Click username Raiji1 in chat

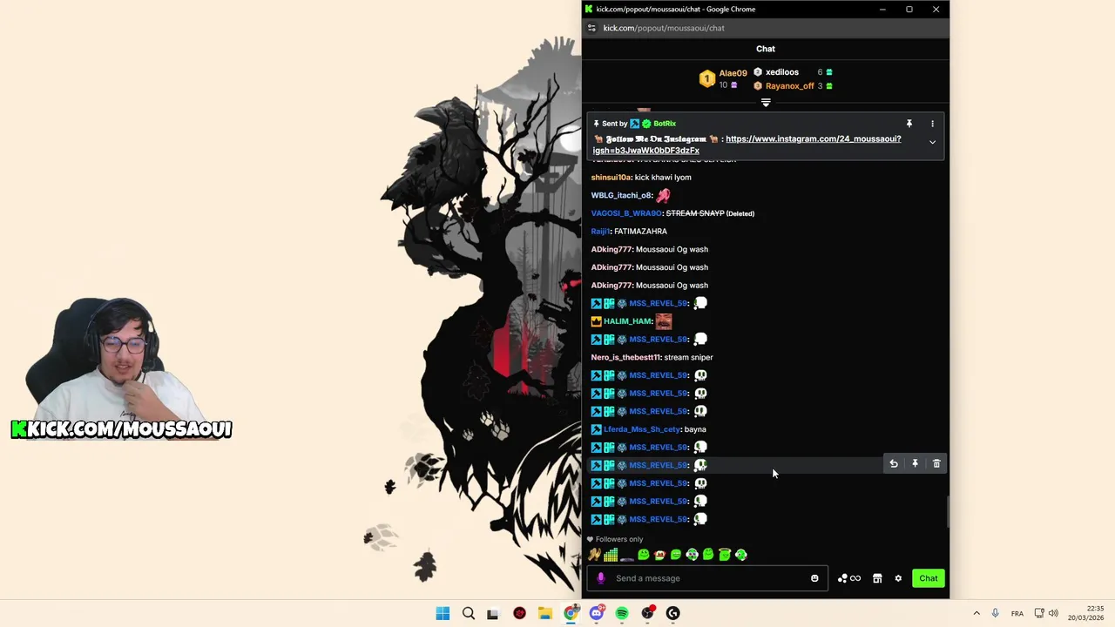[x=601, y=232]
